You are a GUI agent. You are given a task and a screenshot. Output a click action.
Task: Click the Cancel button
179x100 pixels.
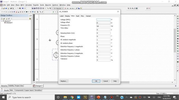tap(105, 81)
